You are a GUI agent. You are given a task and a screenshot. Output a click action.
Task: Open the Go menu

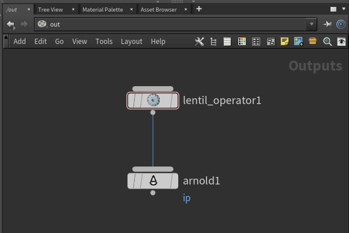[x=59, y=42]
